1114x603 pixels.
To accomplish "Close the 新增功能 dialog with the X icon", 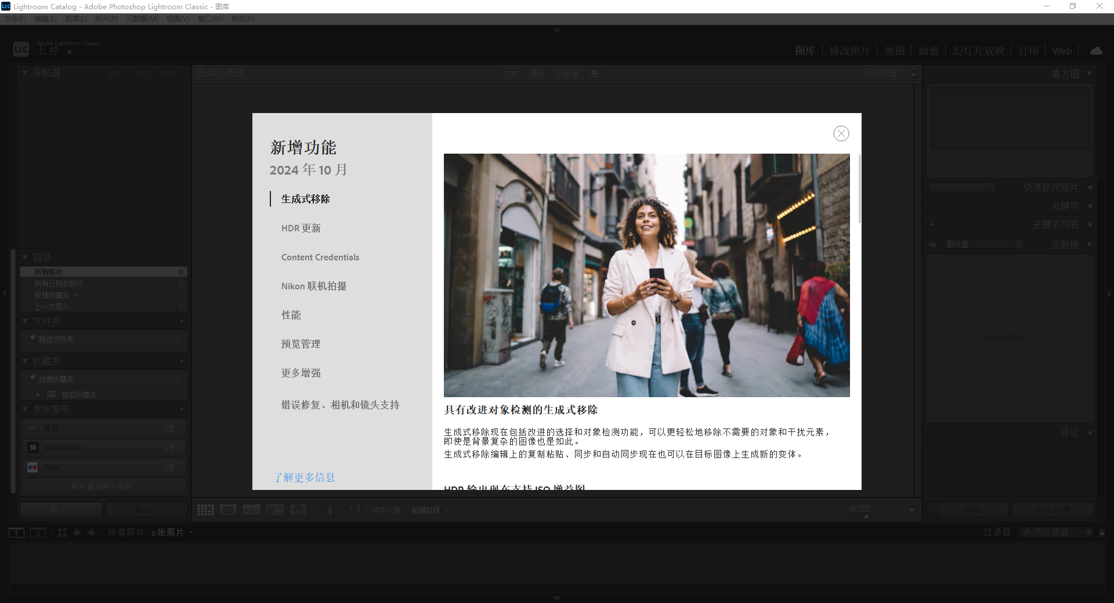I will (841, 133).
